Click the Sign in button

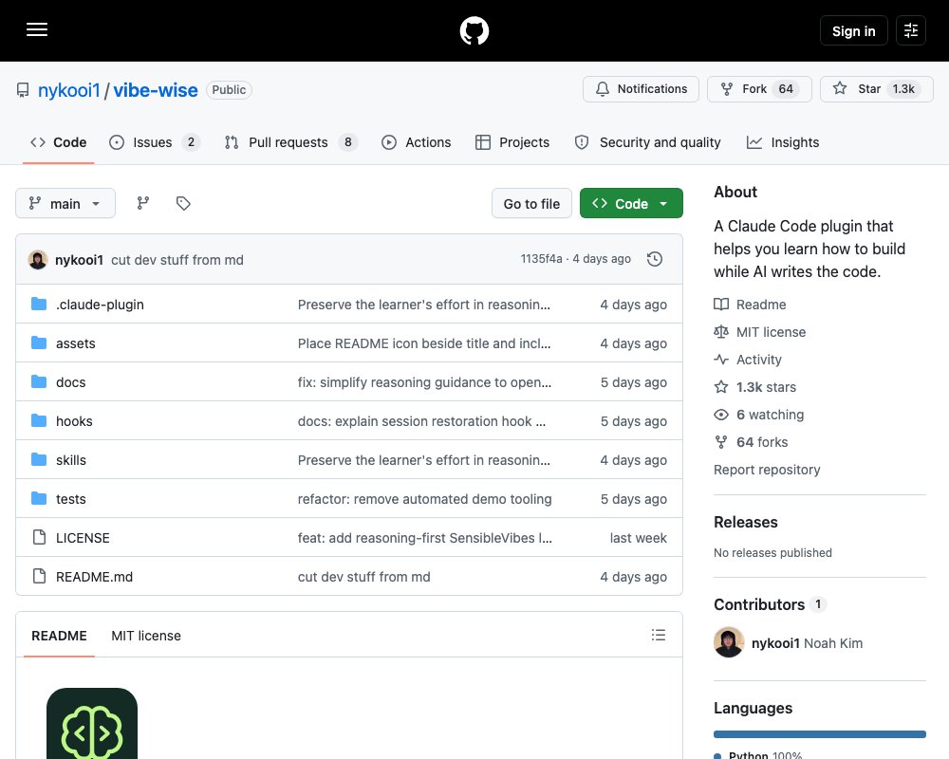pos(853,30)
